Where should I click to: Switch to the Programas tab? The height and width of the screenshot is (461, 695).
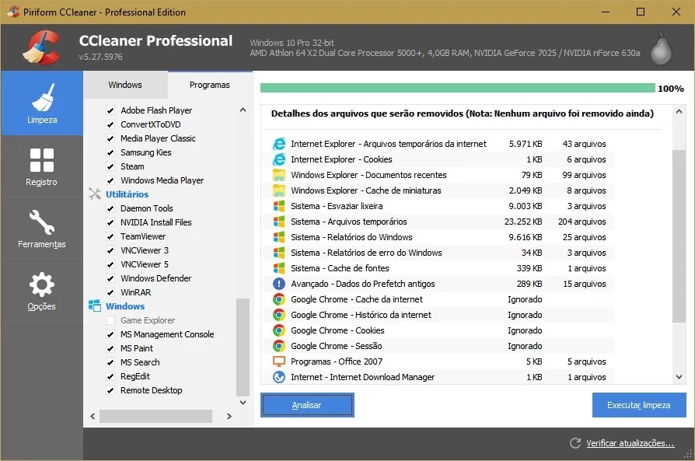click(210, 85)
